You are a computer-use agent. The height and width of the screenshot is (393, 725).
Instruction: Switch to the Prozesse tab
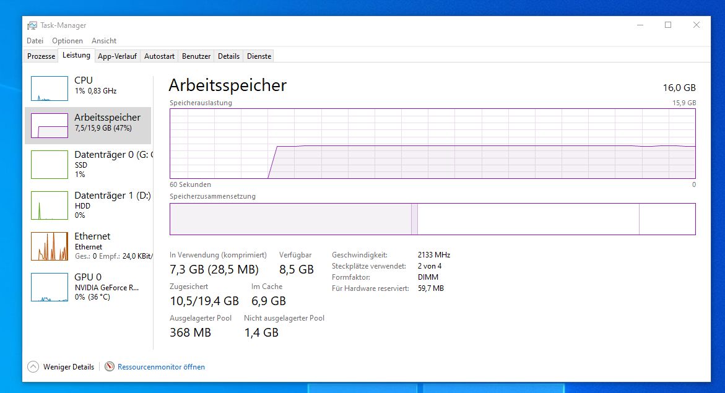click(41, 56)
